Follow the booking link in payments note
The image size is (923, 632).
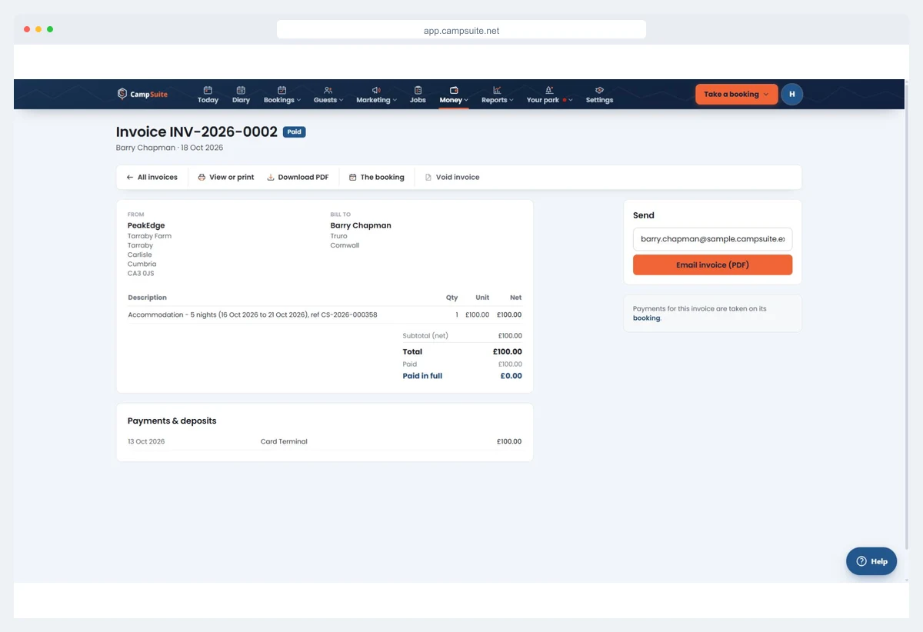coord(646,318)
